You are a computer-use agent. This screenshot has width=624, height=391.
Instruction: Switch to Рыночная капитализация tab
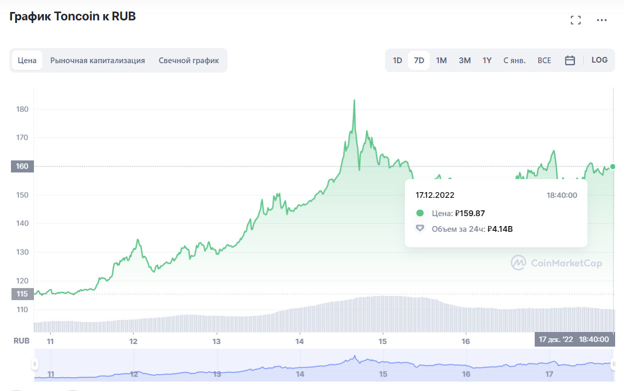point(98,61)
